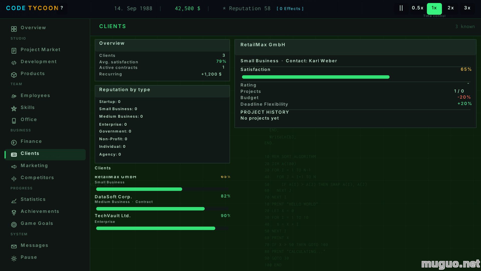
Task: Click the Reputation 58 indicator
Action: click(247, 9)
